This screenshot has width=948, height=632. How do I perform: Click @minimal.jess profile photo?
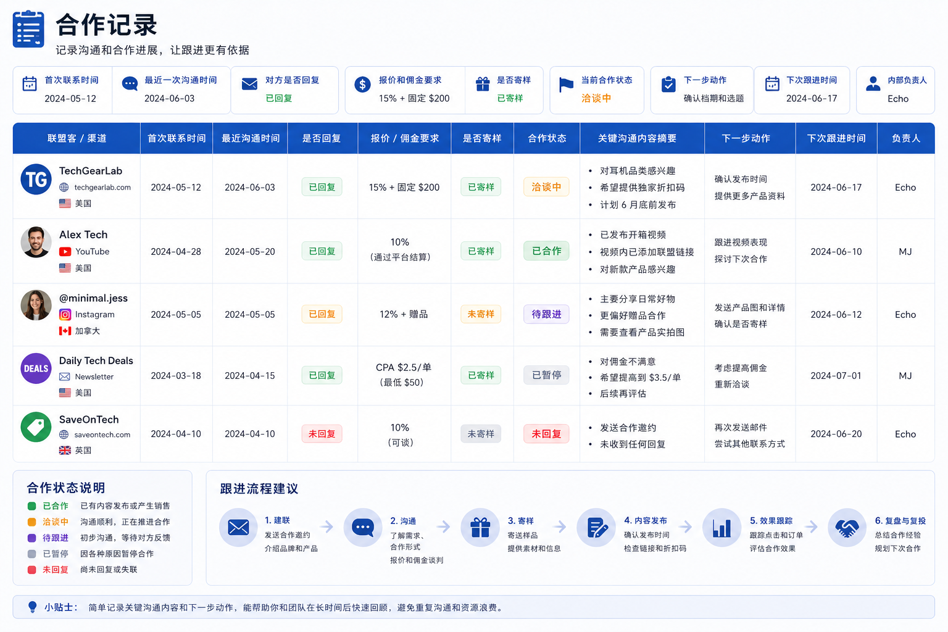pyautogui.click(x=36, y=305)
